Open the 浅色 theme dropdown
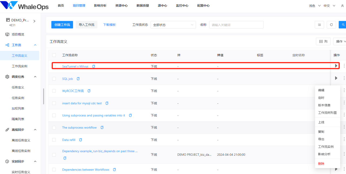This screenshot has height=174, width=346. point(315,6)
